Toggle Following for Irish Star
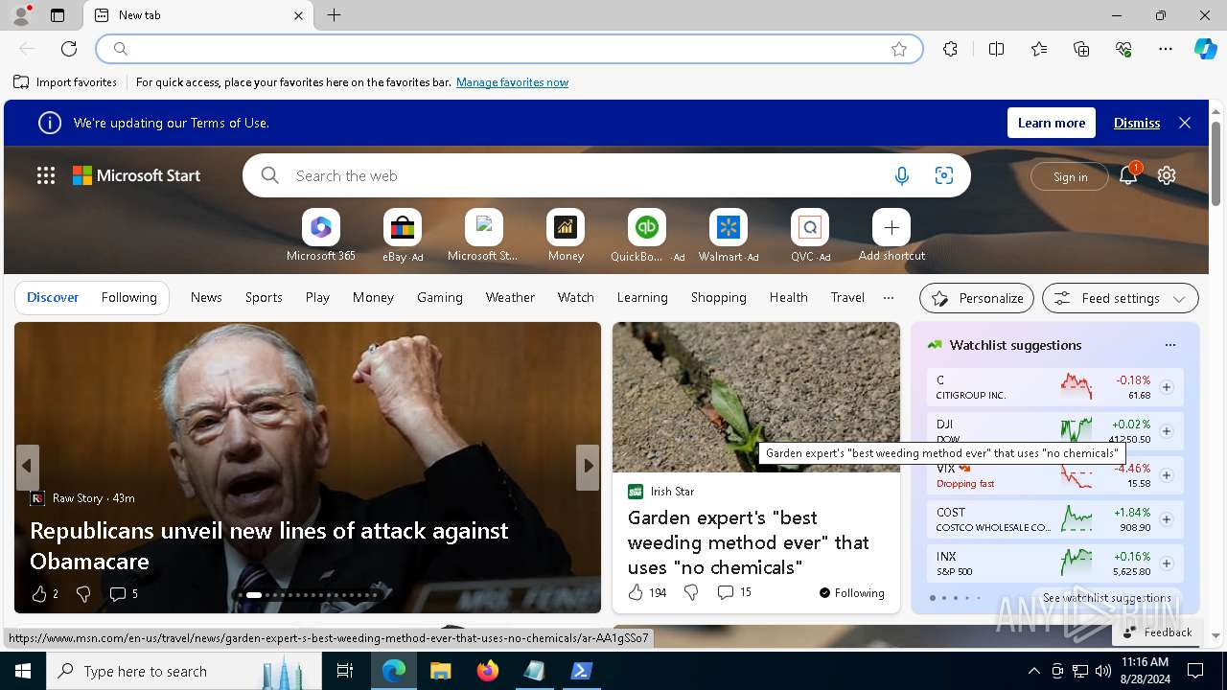This screenshot has height=690, width=1227. click(852, 593)
